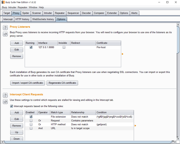Click the Match type column header
The image size is (180, 144).
[x=60, y=112]
